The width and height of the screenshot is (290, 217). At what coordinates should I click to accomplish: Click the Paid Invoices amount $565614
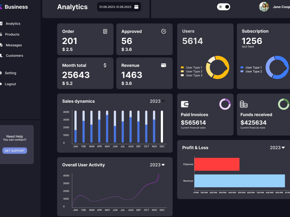pos(193,122)
